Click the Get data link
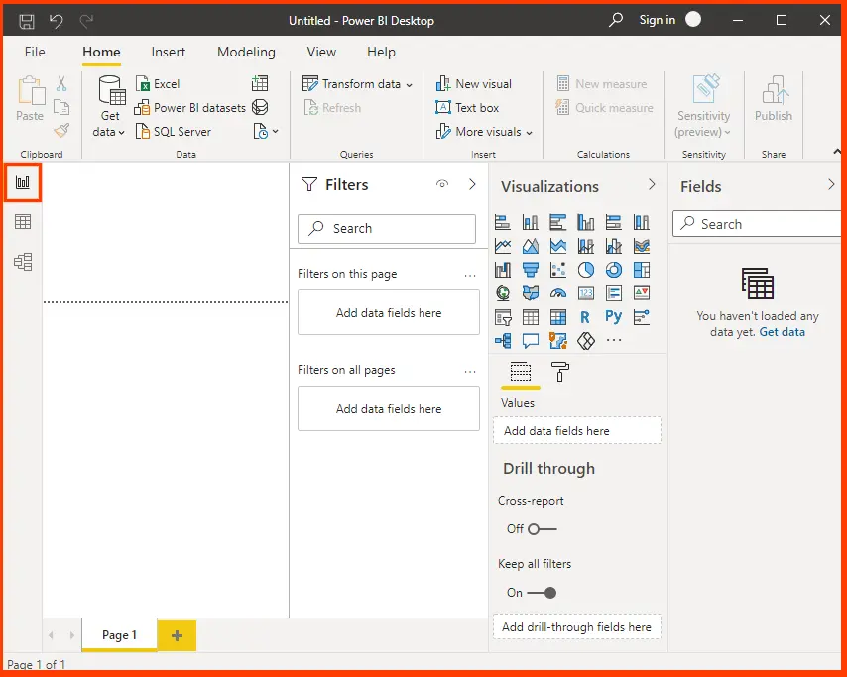The image size is (847, 677). [783, 332]
